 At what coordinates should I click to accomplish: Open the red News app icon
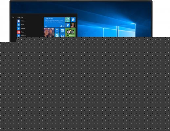[19, 32]
